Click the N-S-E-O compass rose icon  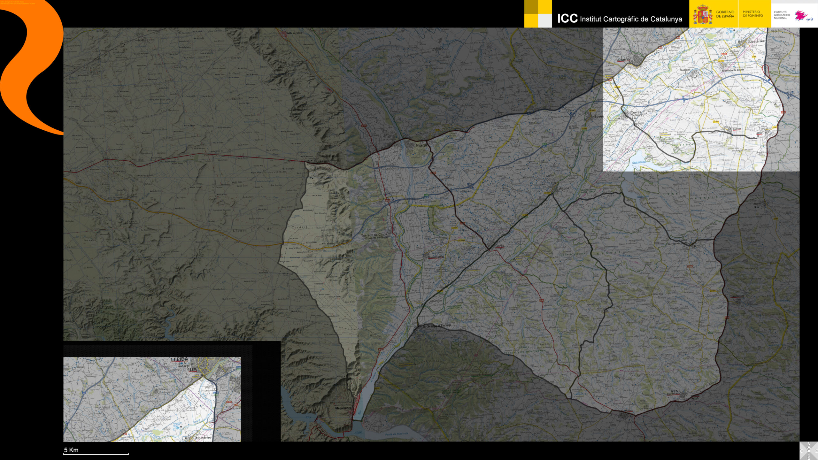(x=809, y=451)
